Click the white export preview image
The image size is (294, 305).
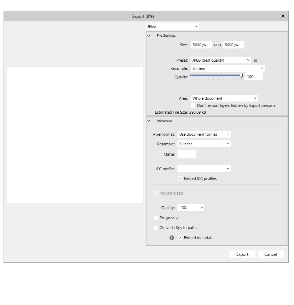click(75, 135)
